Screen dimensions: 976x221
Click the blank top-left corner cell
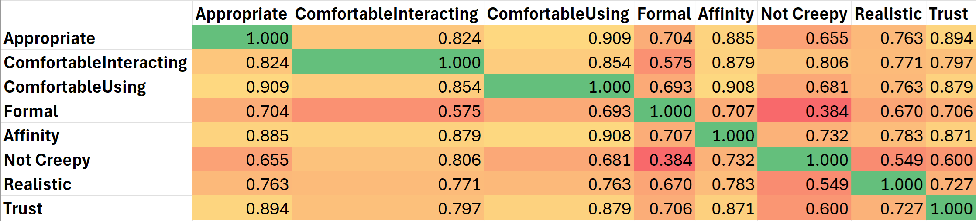96,13
